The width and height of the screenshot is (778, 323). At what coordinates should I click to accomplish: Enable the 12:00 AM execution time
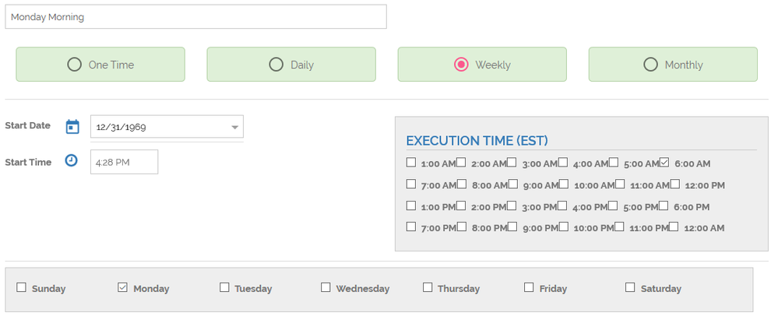(x=674, y=226)
